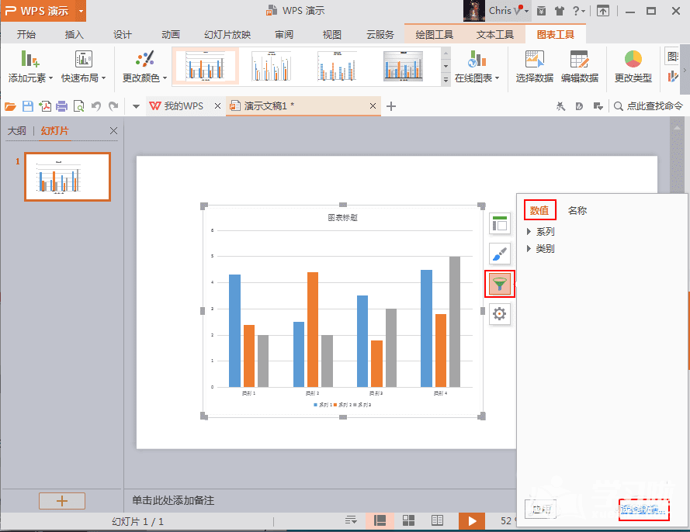Open chart settings gear icon

pos(500,313)
